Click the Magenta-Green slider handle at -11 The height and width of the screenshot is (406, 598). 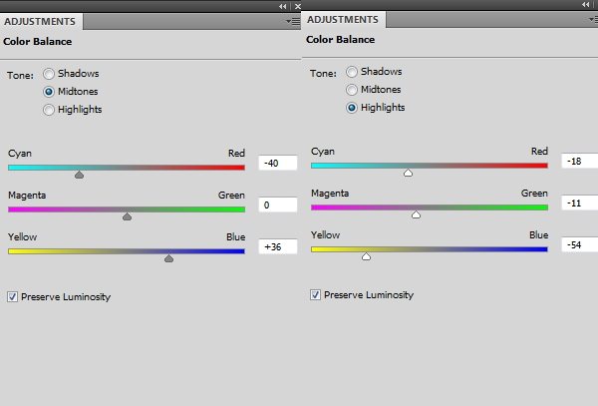point(416,214)
